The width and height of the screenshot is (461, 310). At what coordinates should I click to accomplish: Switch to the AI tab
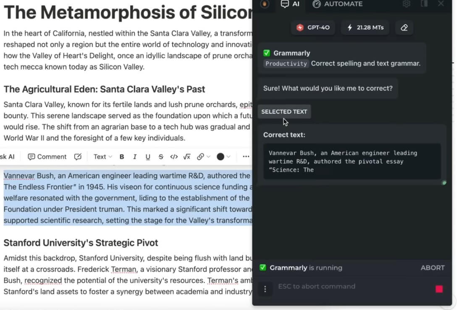point(290,4)
